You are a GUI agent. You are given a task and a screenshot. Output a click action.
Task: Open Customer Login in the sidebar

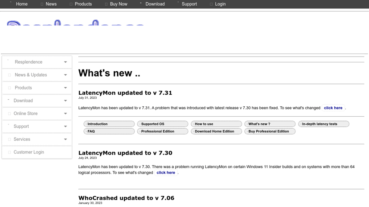pos(29,152)
